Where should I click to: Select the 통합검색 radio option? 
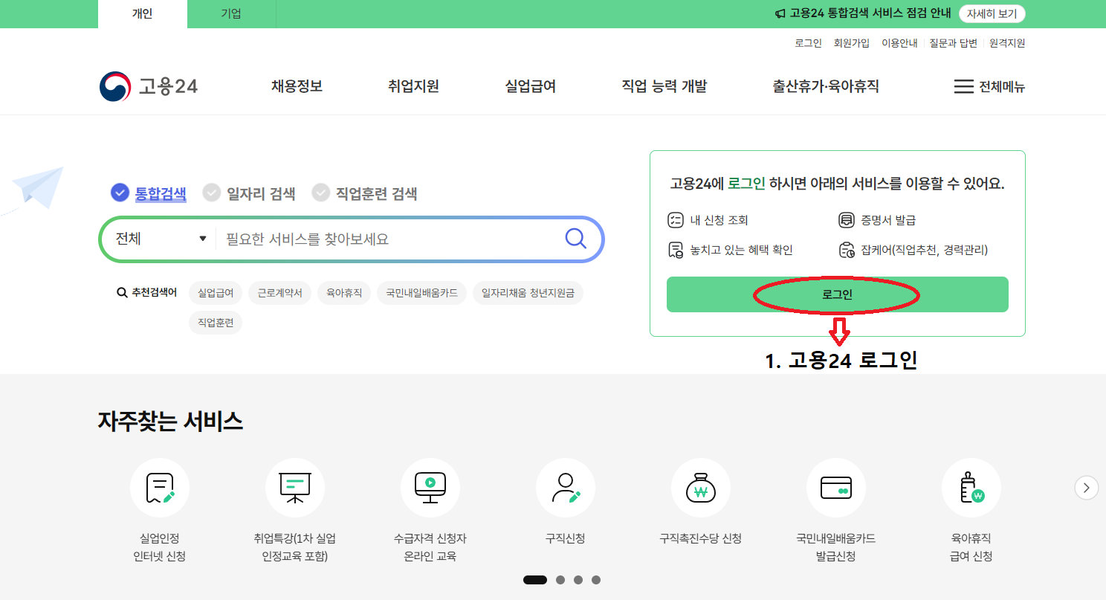(x=120, y=193)
